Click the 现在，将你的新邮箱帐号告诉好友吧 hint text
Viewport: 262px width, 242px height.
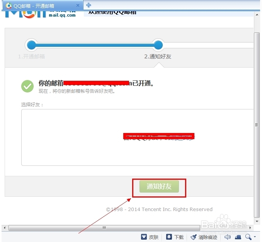point(77,91)
